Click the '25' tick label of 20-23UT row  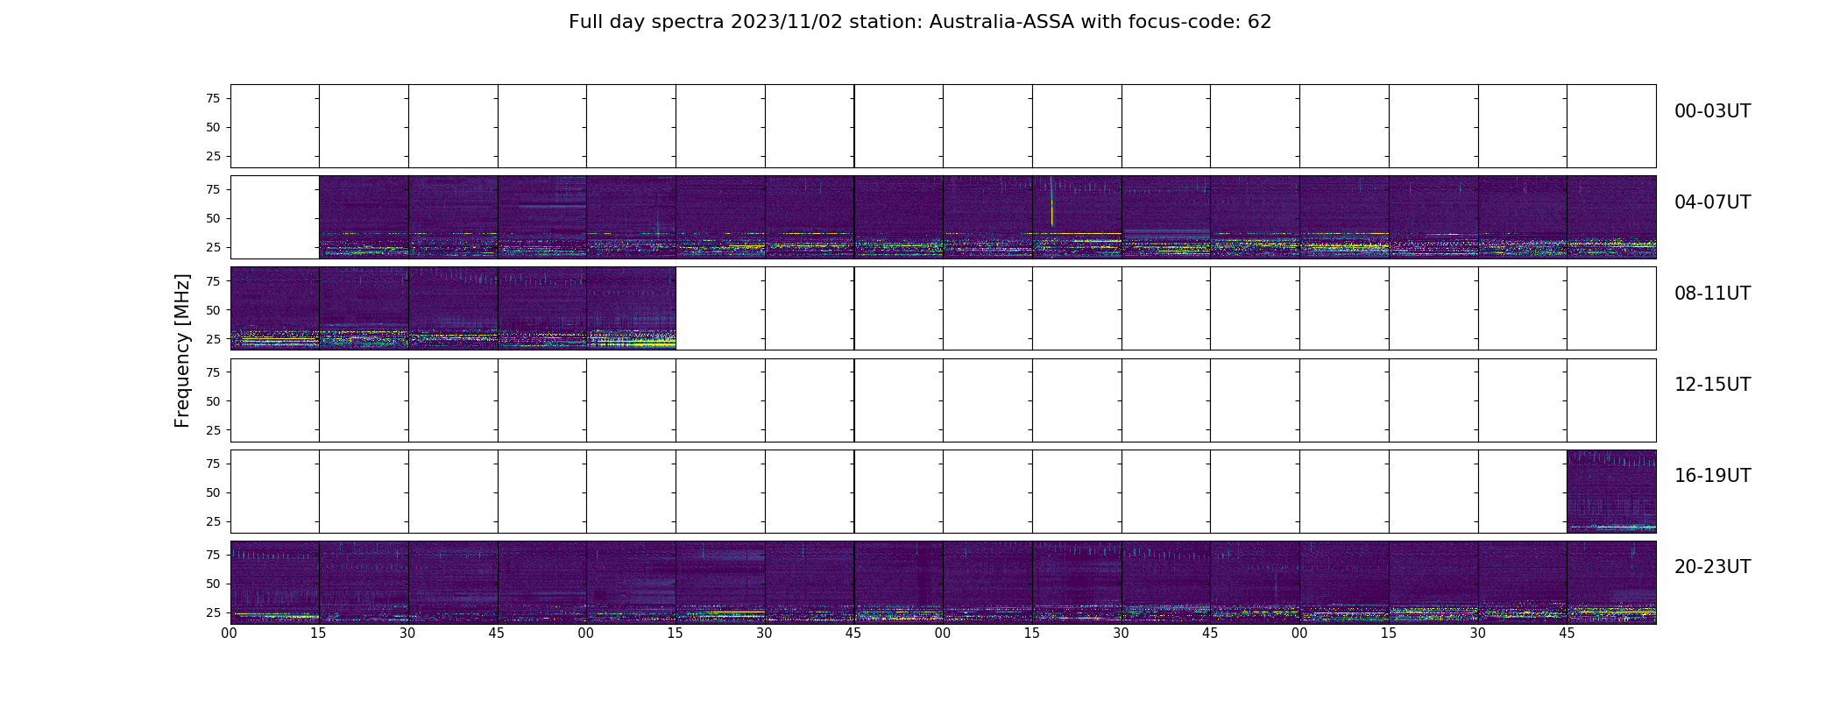click(x=213, y=612)
